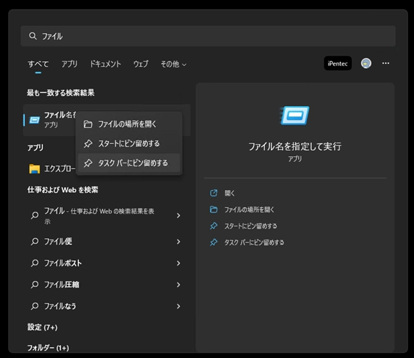Click 開く in the preview pane

click(x=230, y=193)
